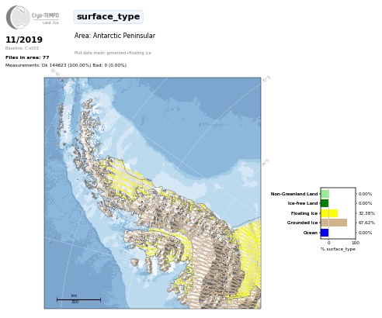Viewport: 382px width, 318px height.
Task: Click the yellow Floating Ice bar
Action: (329, 213)
